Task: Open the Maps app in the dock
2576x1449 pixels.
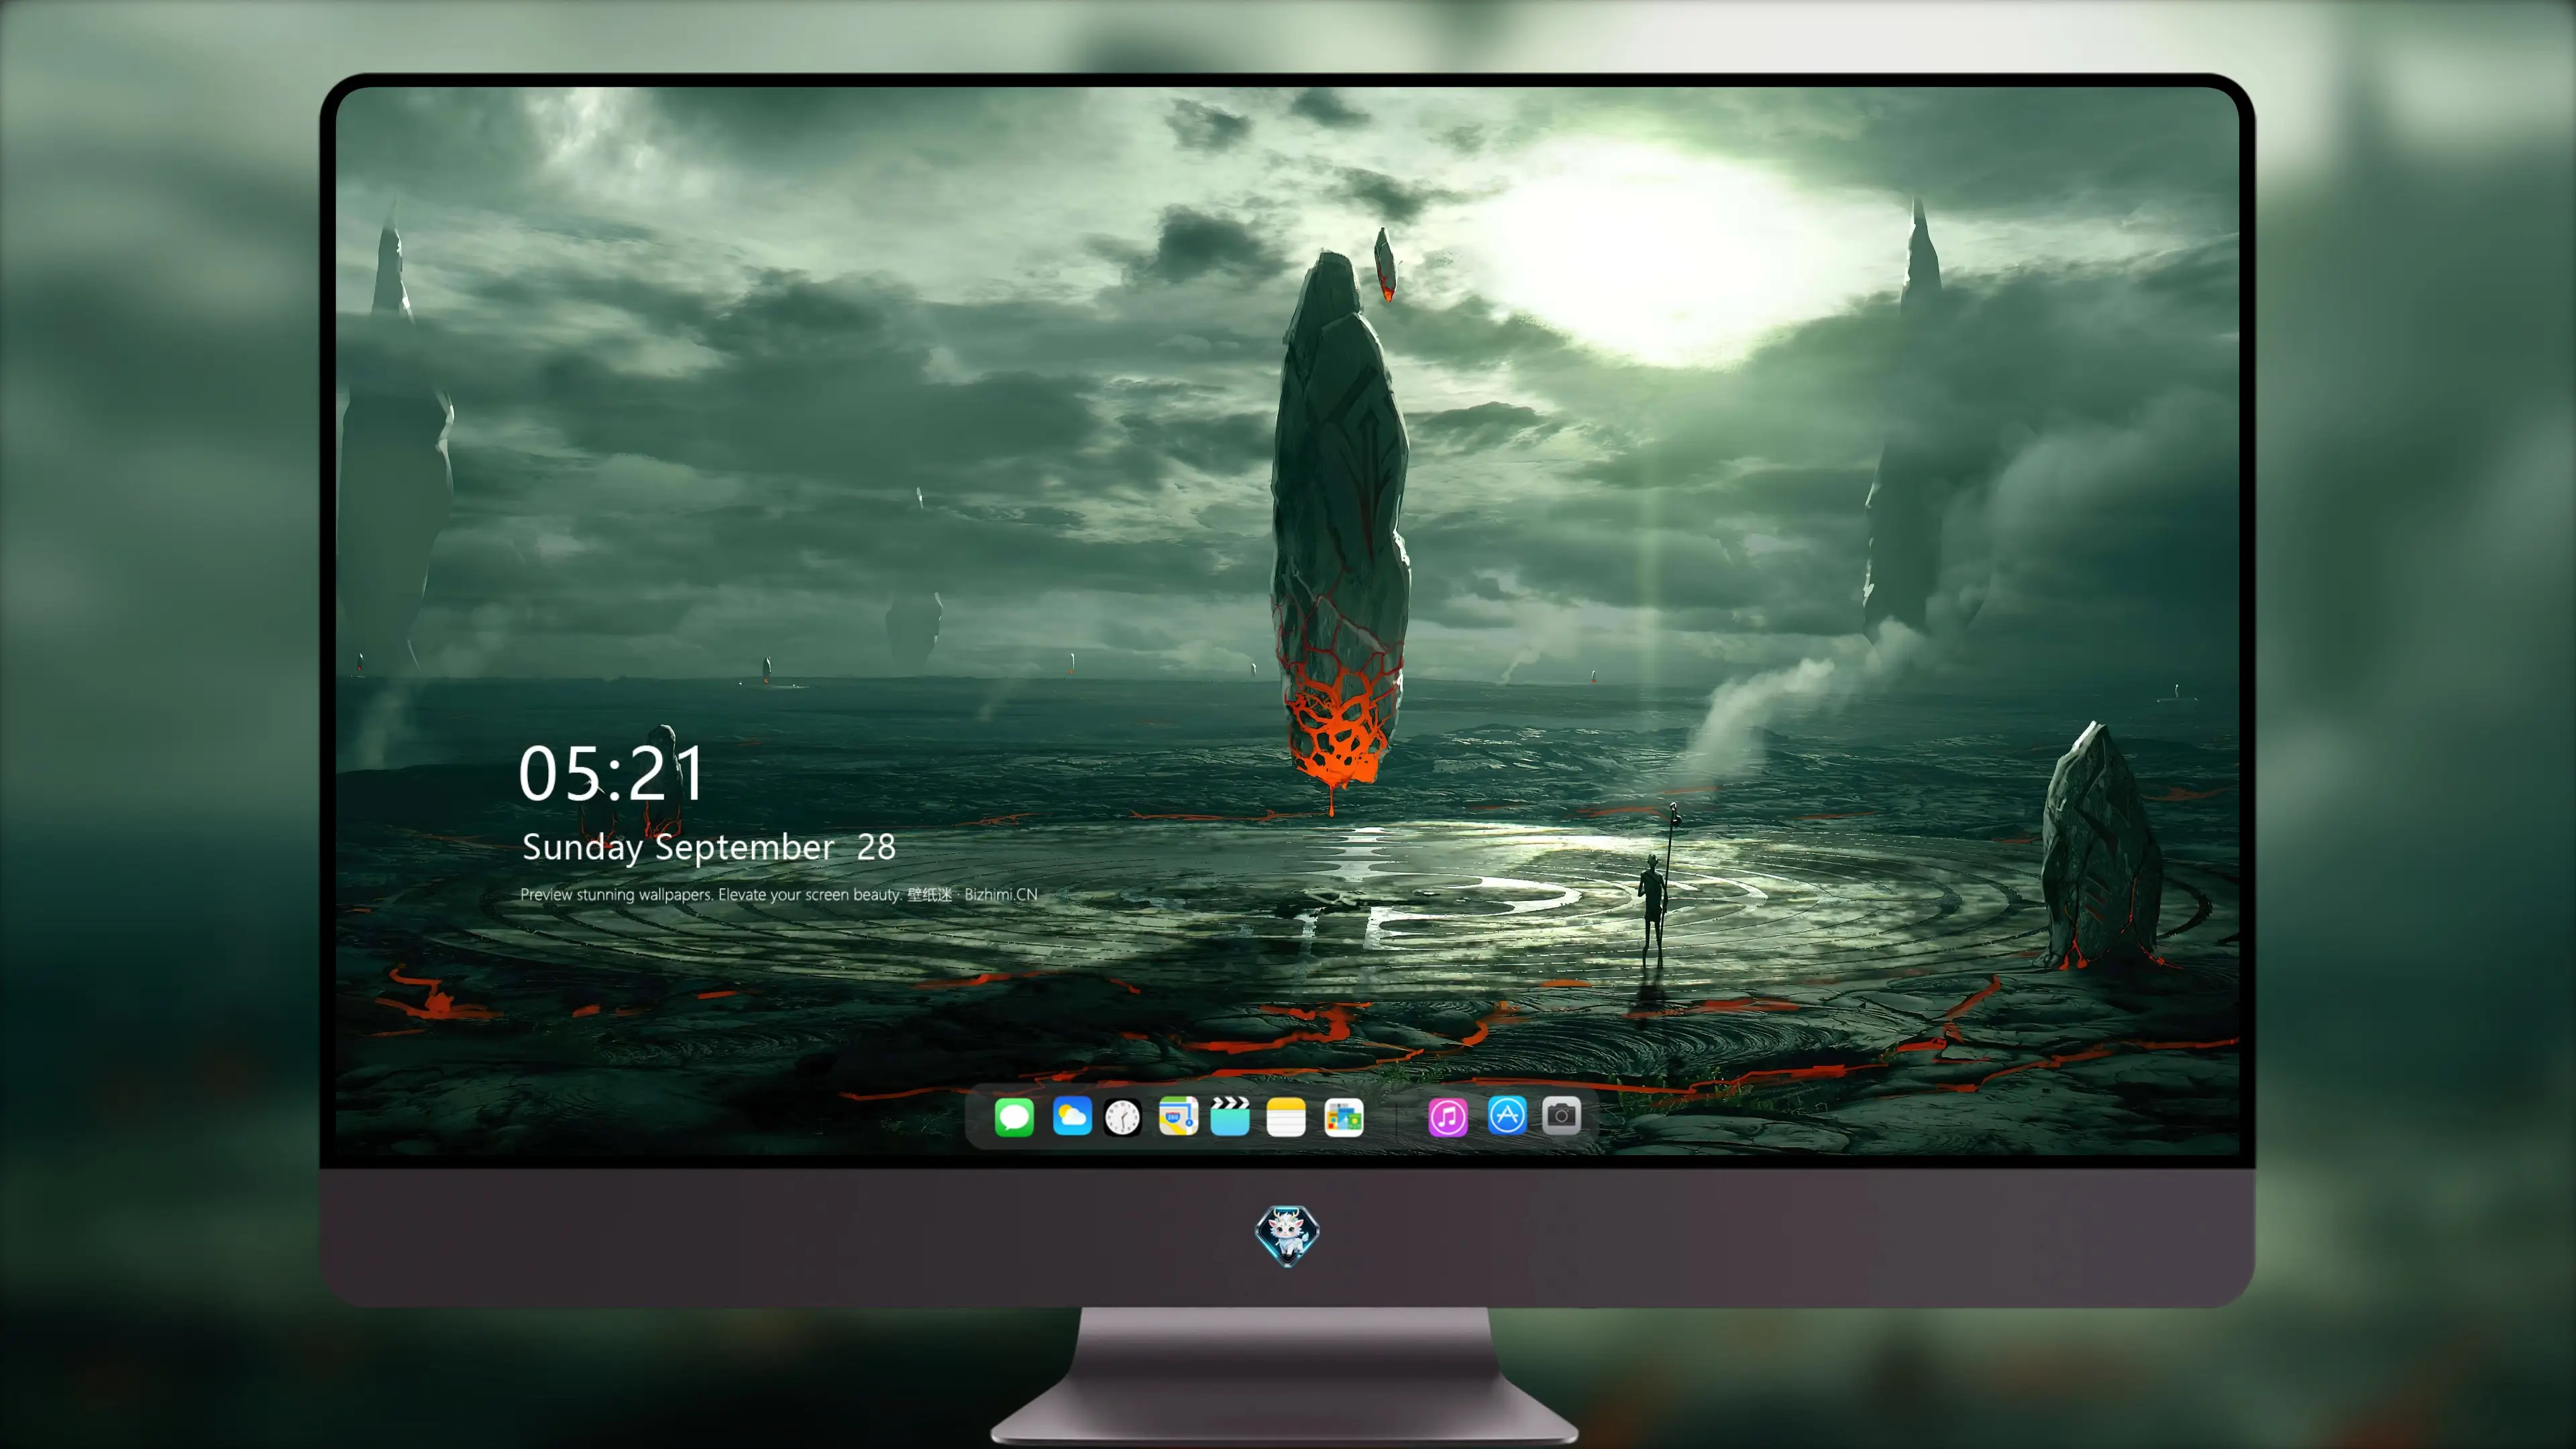Action: (x=1179, y=1116)
